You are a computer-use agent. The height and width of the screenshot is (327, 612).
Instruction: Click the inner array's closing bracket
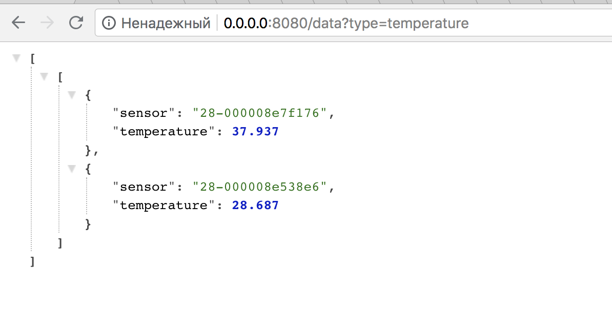coord(60,242)
